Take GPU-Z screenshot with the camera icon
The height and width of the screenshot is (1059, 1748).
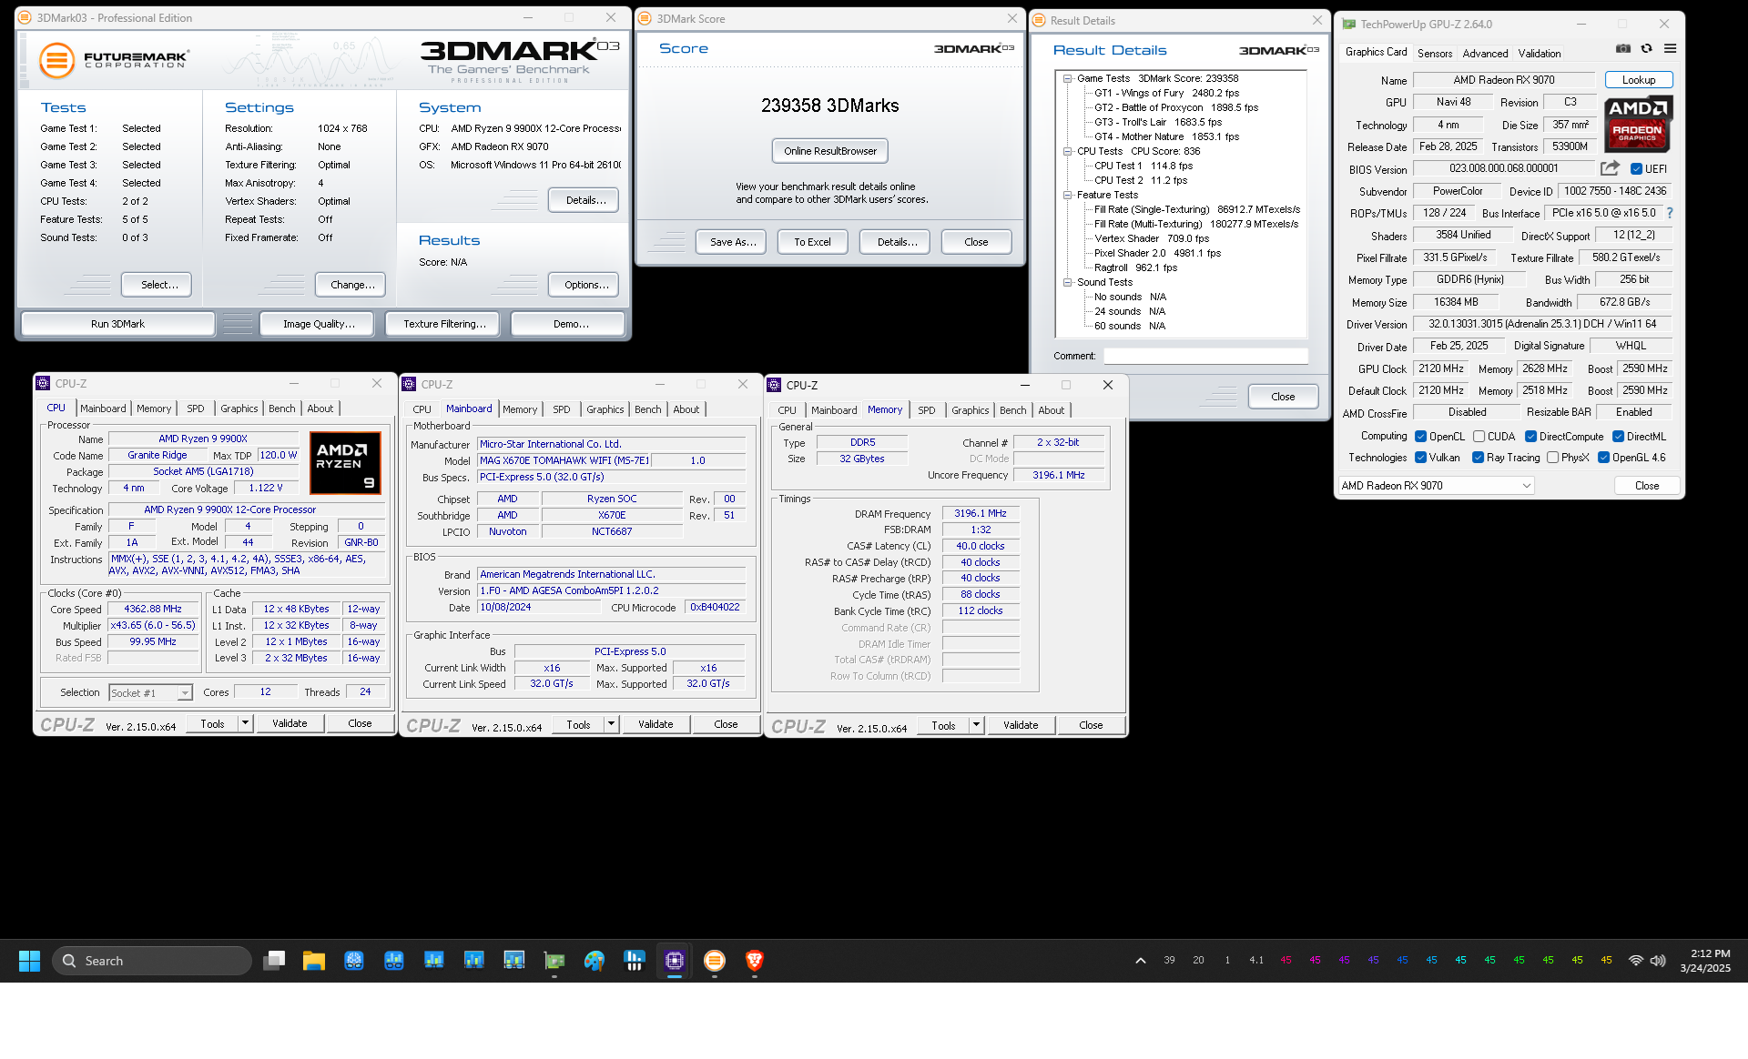[x=1622, y=48]
